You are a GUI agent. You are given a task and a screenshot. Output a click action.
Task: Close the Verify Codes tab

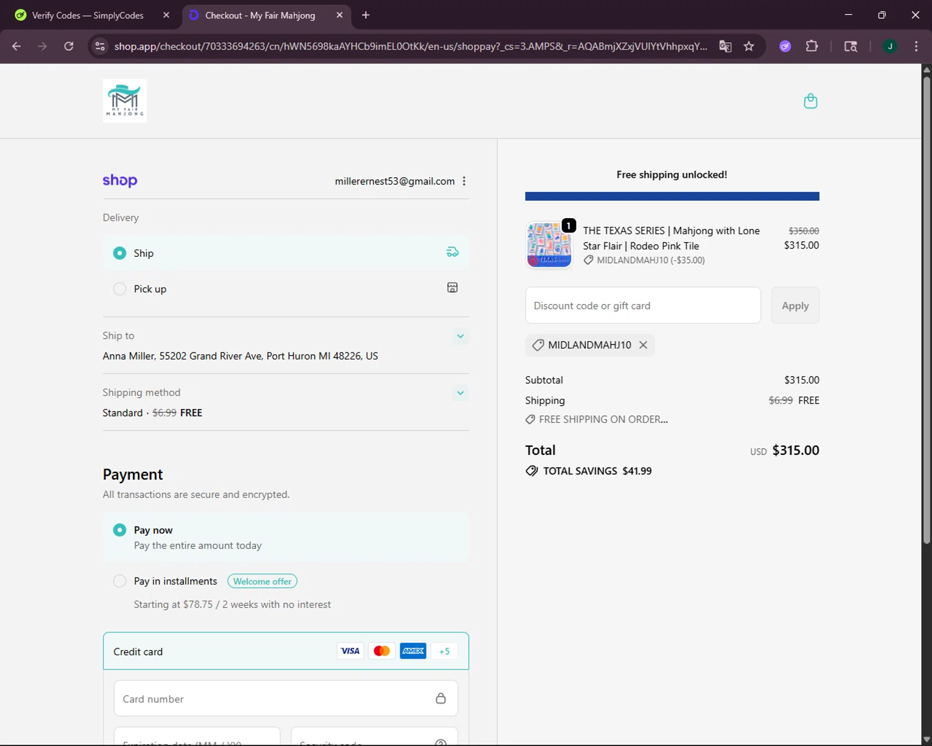[x=166, y=15]
